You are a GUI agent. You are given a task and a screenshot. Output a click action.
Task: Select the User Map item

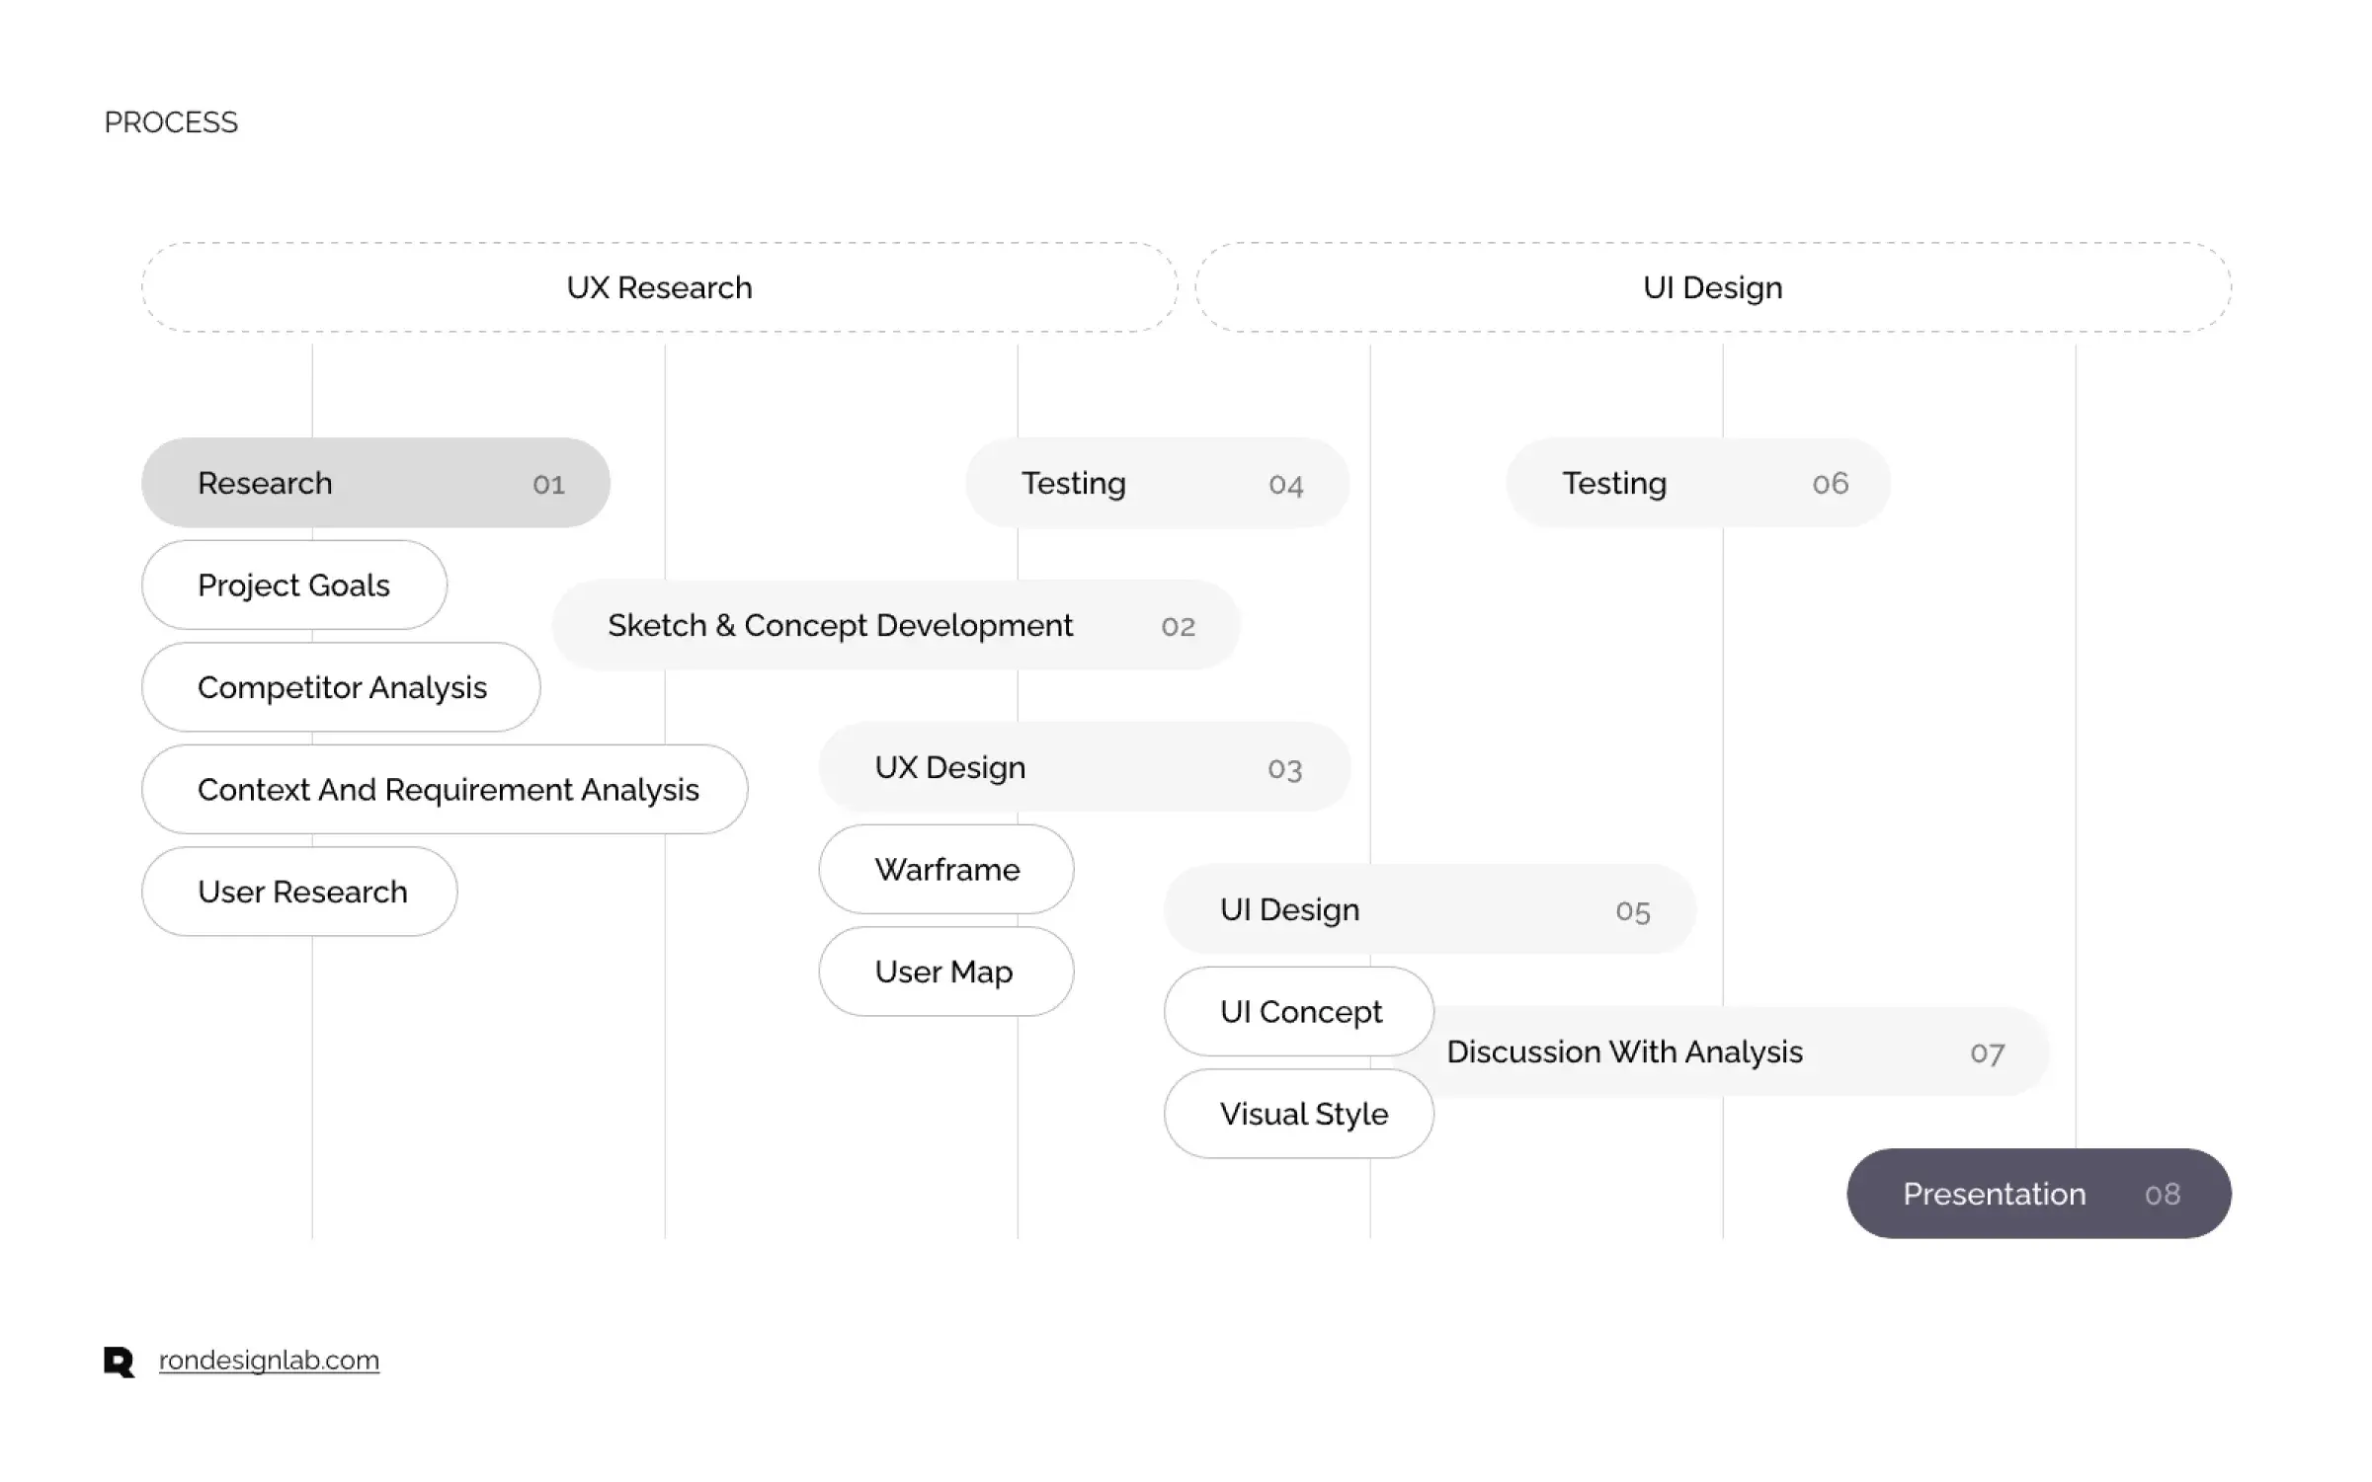946,972
